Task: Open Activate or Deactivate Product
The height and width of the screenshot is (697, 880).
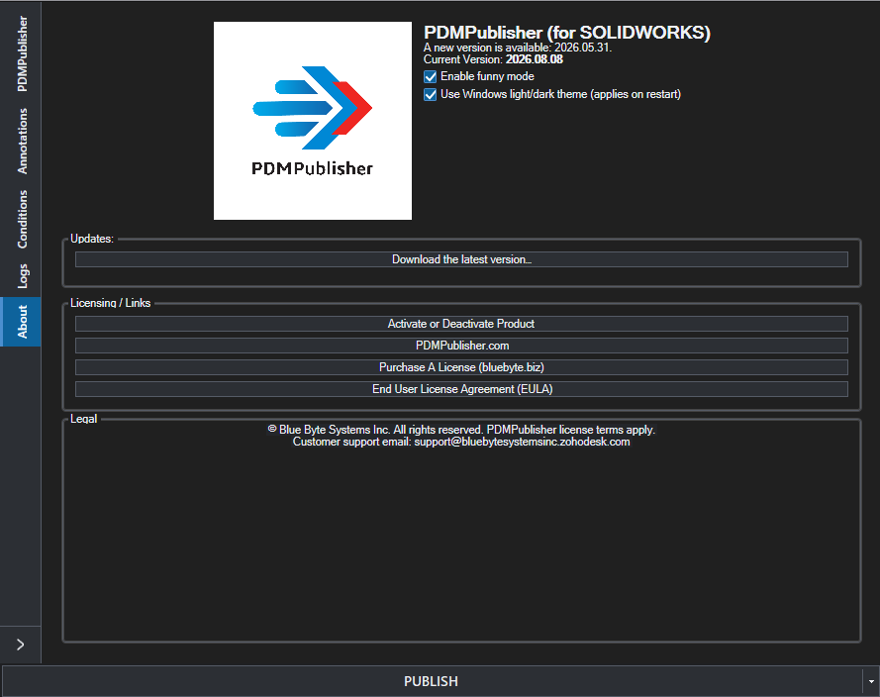Action: click(461, 324)
